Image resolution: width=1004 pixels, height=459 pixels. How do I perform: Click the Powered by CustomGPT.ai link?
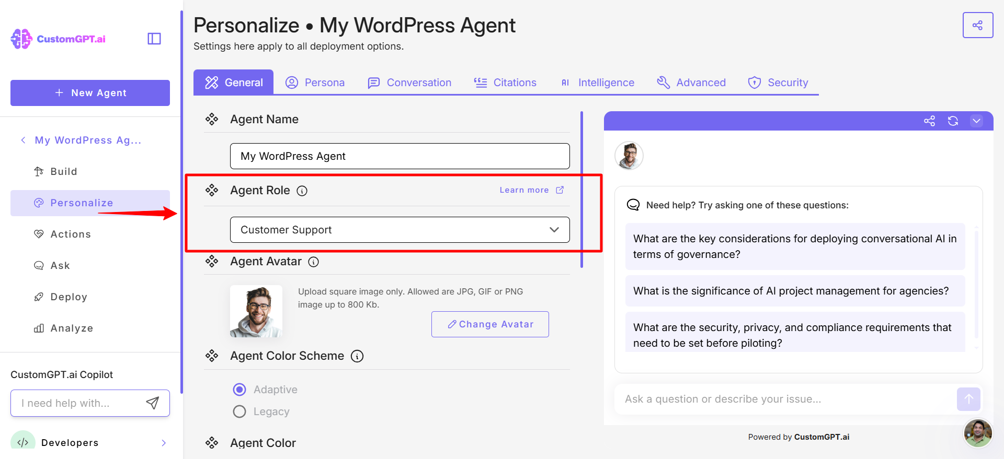pyautogui.click(x=798, y=437)
